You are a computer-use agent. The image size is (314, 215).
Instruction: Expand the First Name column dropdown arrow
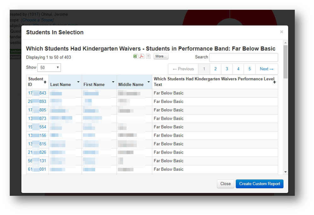coord(113,82)
